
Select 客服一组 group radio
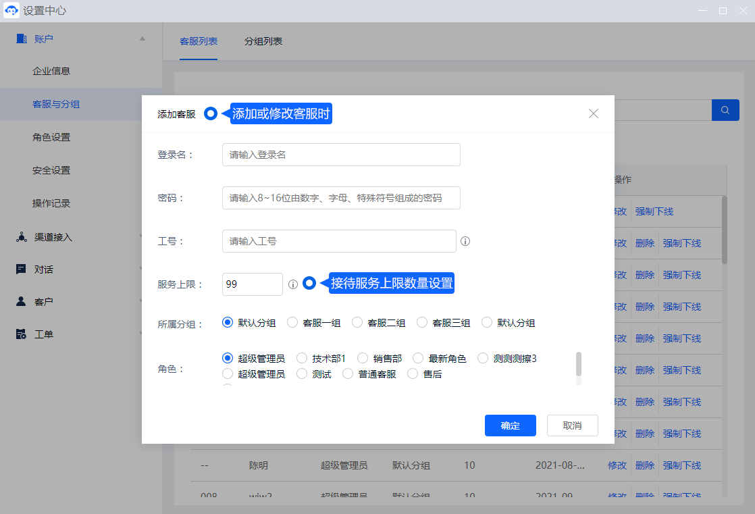coord(292,322)
